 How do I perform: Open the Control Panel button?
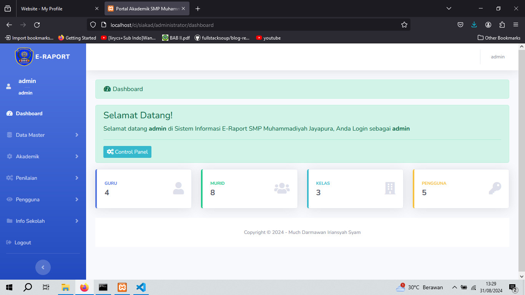click(127, 152)
